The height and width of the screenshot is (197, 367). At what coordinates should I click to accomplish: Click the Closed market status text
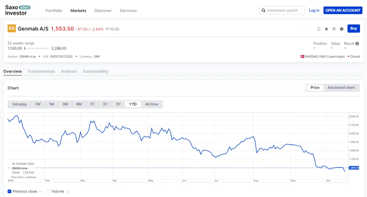pyautogui.click(x=355, y=56)
